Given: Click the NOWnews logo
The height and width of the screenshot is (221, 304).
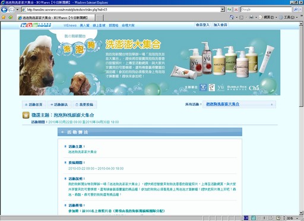Looking at the screenshot, I should 36,25.
